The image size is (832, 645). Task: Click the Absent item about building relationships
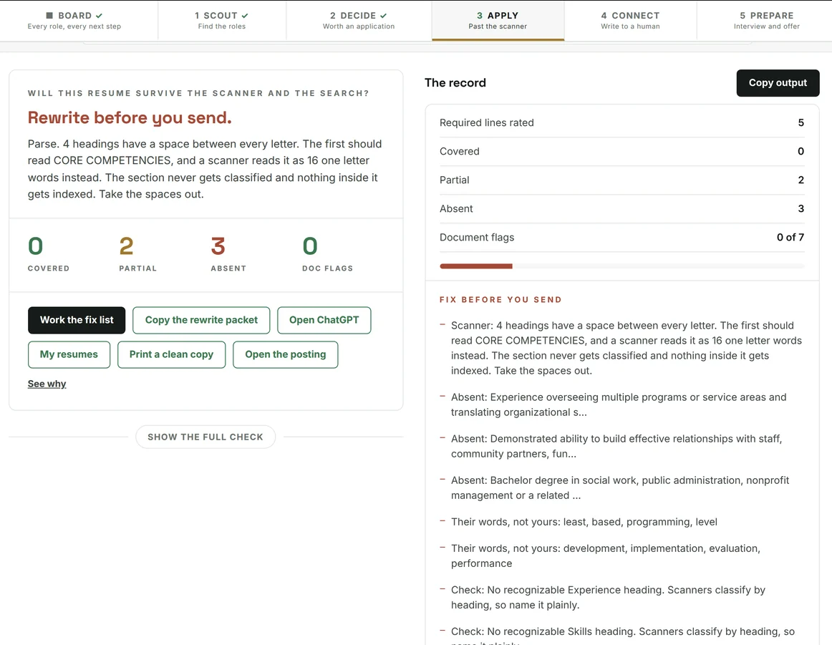[622, 446]
